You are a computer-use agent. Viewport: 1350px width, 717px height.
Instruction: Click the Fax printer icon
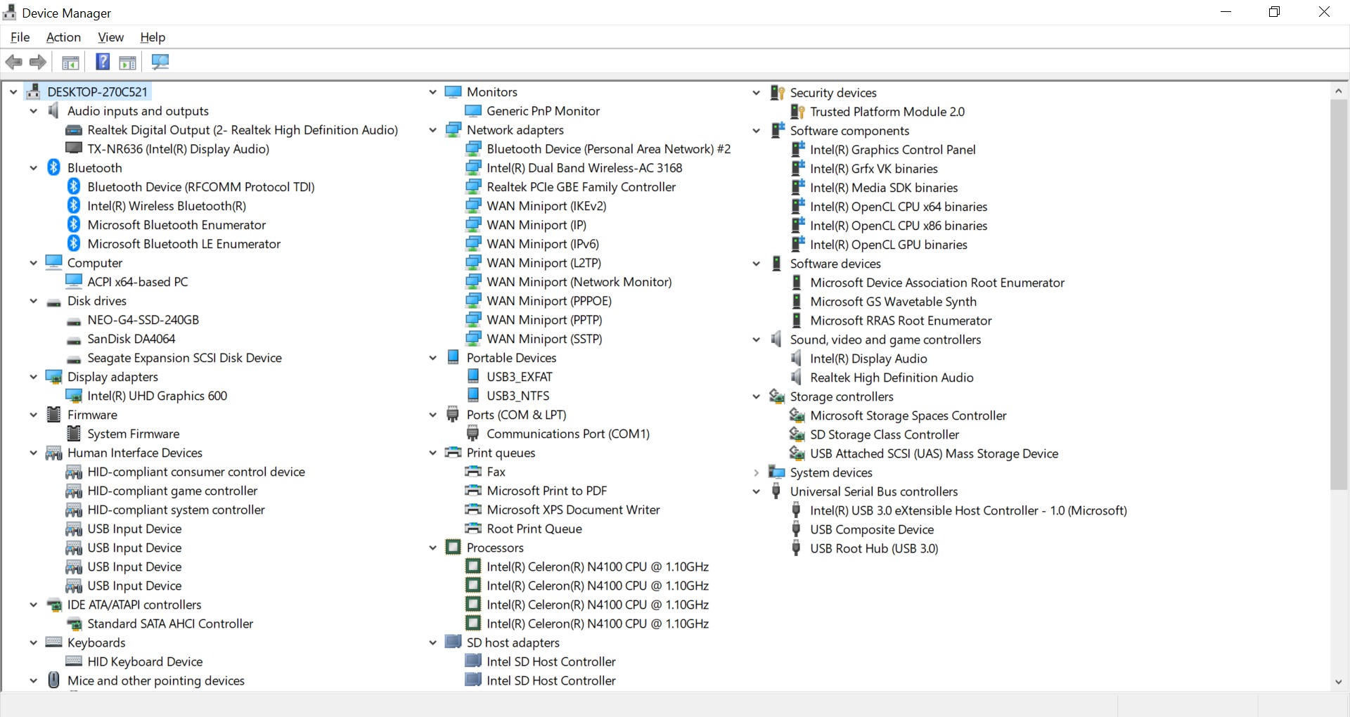[473, 472]
